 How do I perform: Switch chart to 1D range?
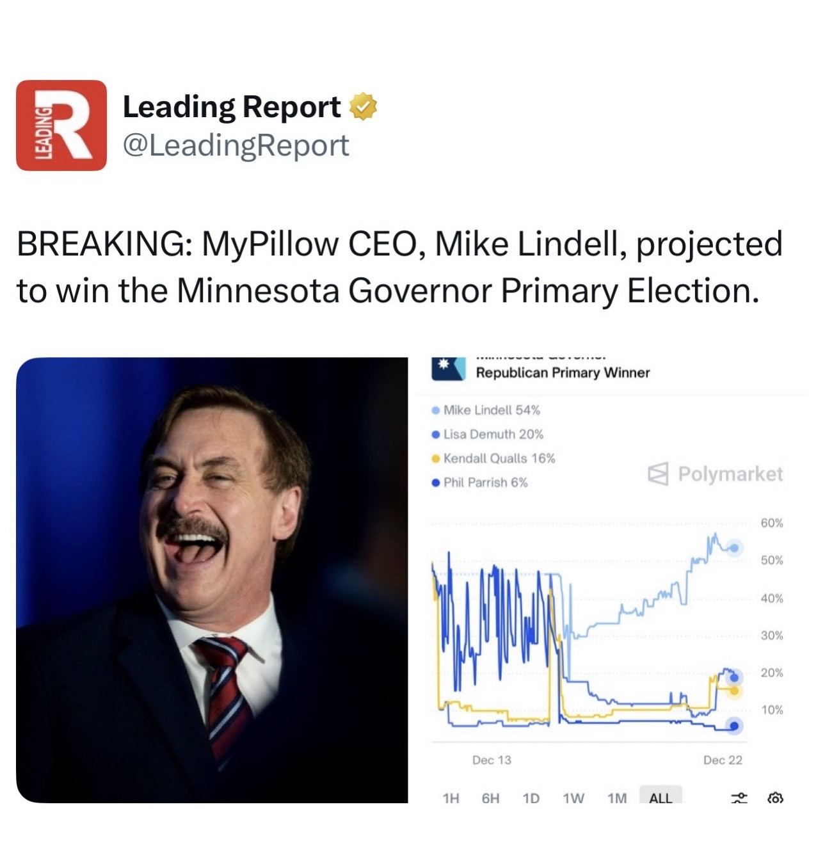(x=531, y=798)
